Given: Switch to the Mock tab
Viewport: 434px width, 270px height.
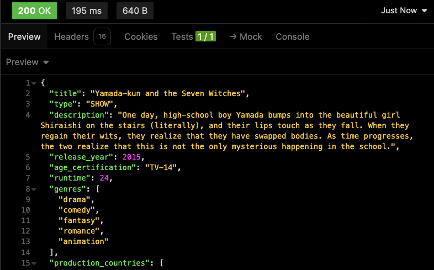Looking at the screenshot, I should [x=246, y=36].
